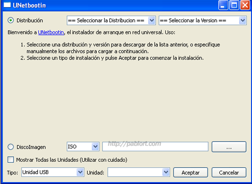Minimize the UNetbootin window
This screenshot has height=184, width=252.
(x=223, y=6)
